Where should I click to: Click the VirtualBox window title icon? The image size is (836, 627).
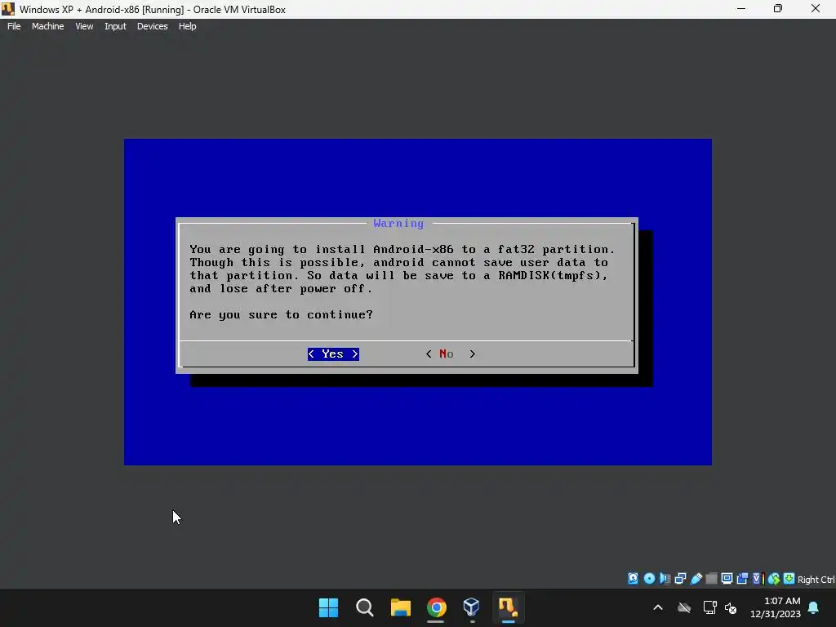[8, 9]
